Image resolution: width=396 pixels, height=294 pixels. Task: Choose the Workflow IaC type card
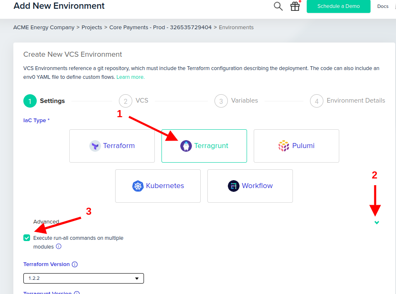[250, 186]
